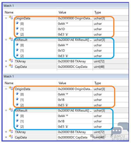Viewport: 131px width, 143px height.
Task: Click 0x200000DC CapData value in upper watch
Action: (x=73, y=67)
